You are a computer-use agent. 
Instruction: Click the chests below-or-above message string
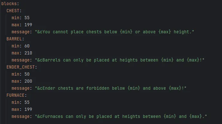click(x=115, y=32)
